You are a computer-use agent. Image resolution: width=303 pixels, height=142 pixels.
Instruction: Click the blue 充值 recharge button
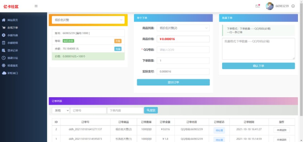click(117, 49)
